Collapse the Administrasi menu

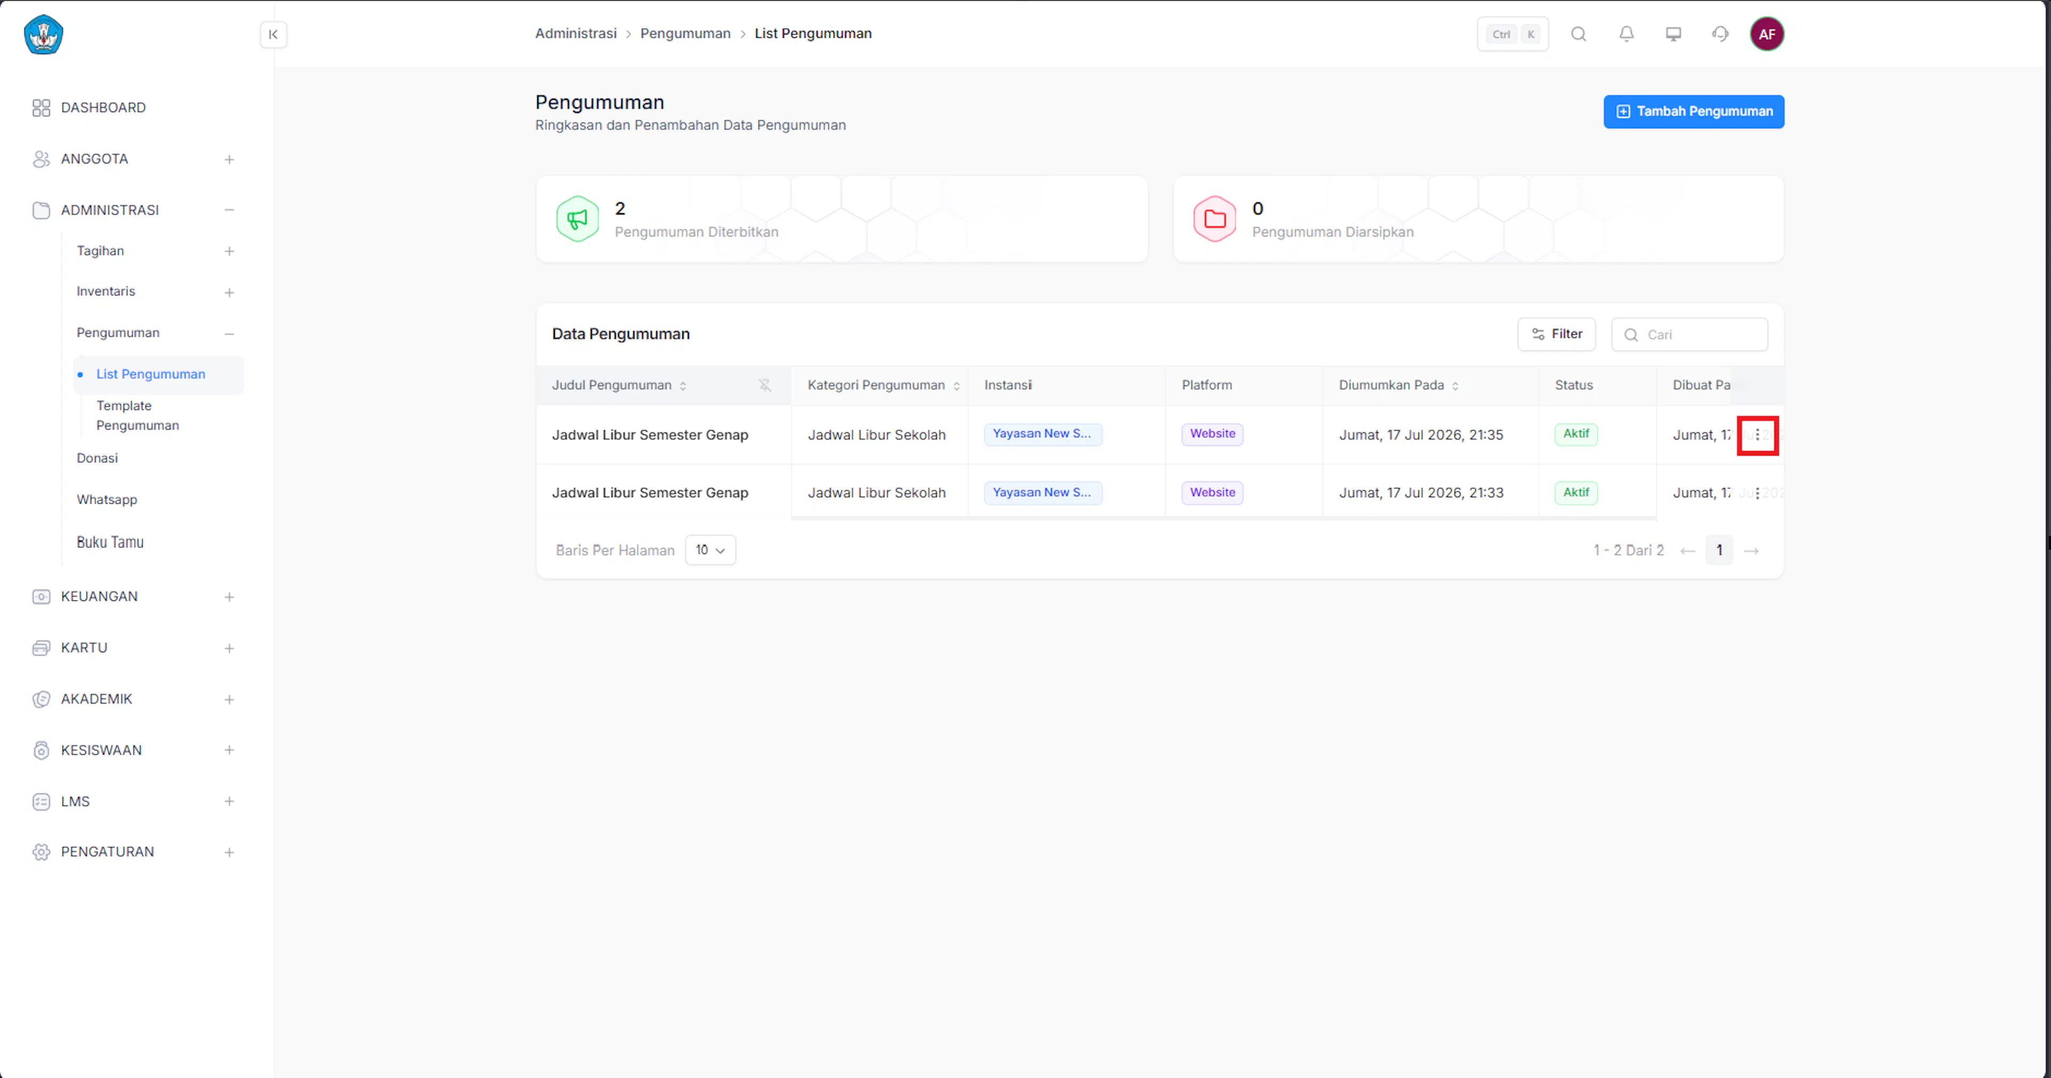coord(229,210)
